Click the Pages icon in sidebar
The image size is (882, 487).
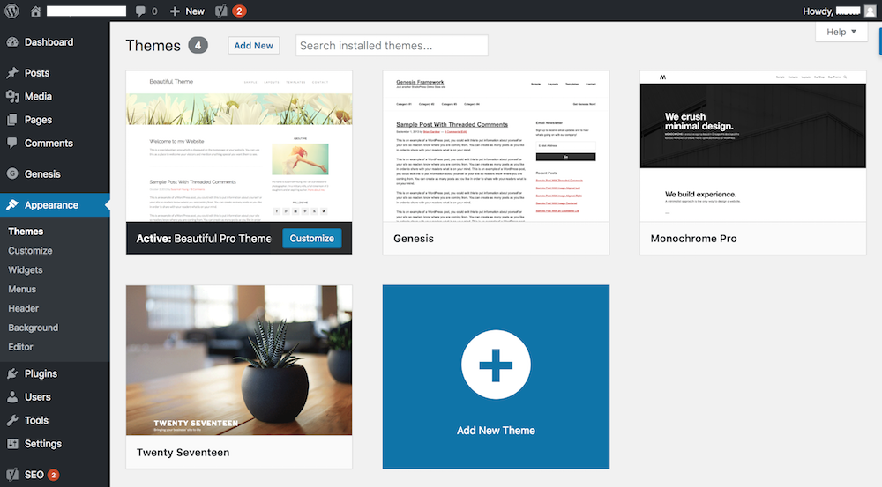[x=12, y=120]
